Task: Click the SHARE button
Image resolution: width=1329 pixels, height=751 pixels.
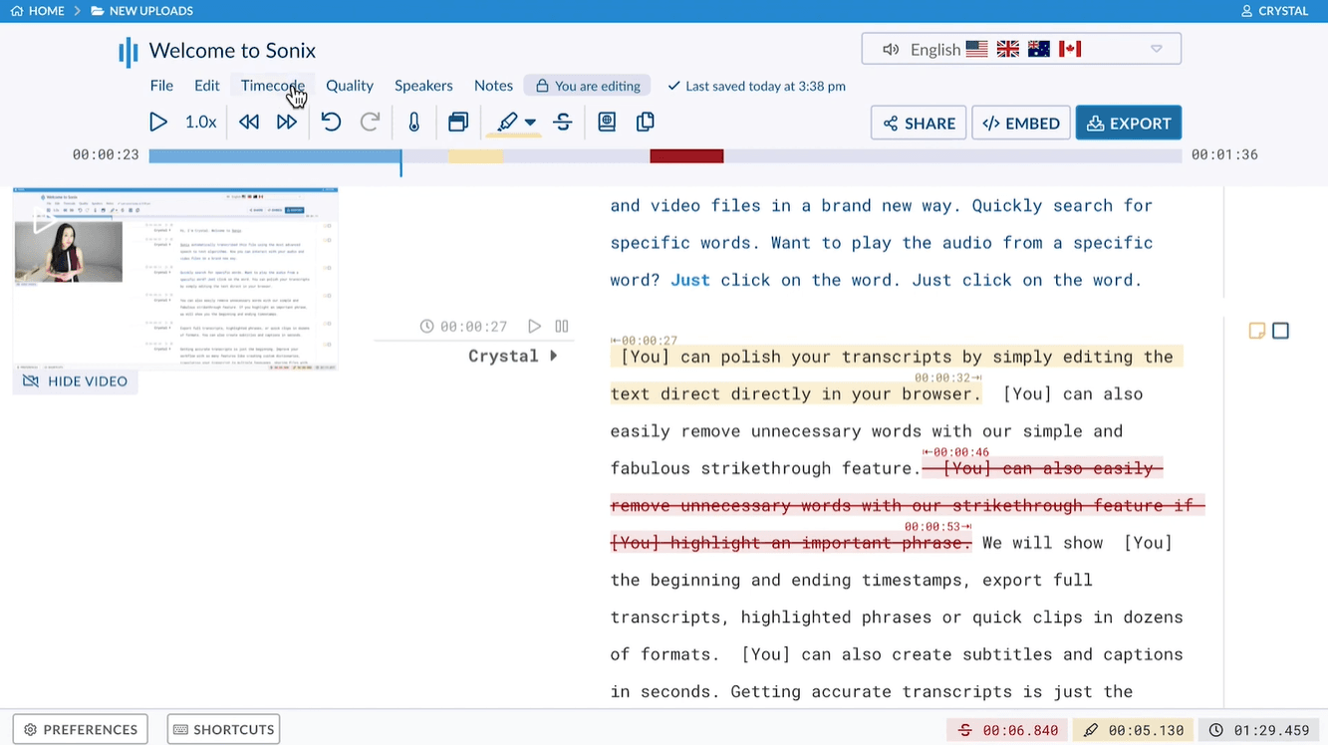Action: click(919, 124)
